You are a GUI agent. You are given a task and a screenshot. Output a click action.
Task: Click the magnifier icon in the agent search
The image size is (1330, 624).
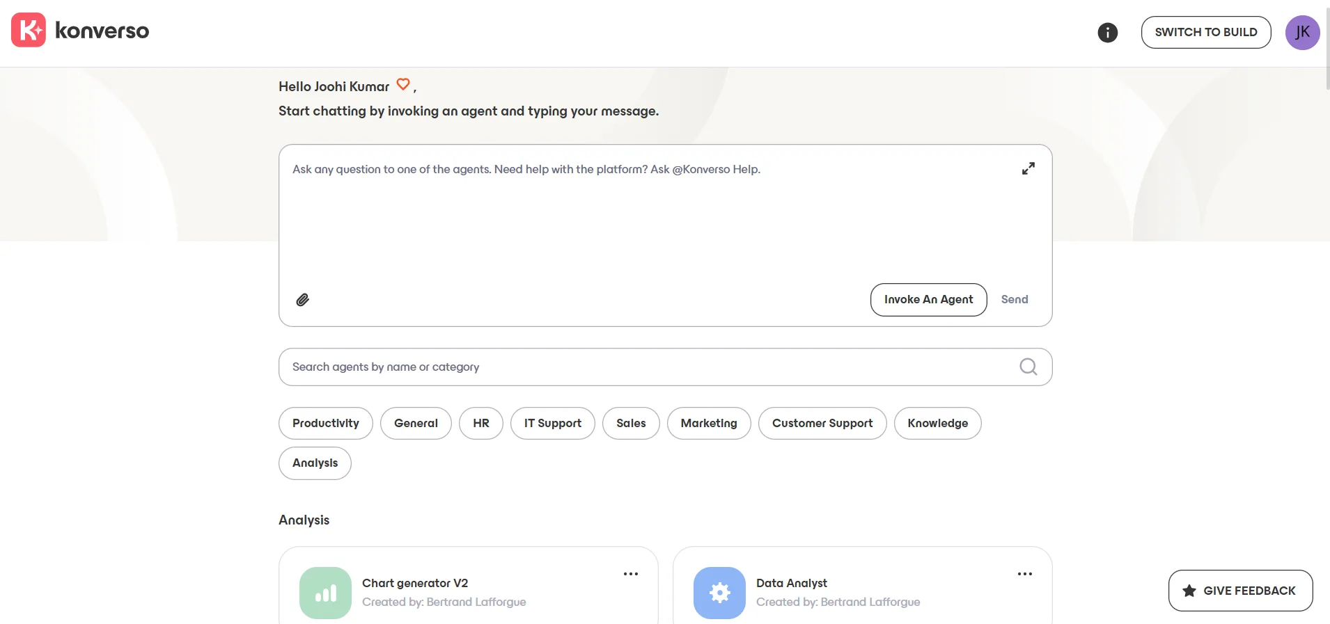[x=1028, y=367]
